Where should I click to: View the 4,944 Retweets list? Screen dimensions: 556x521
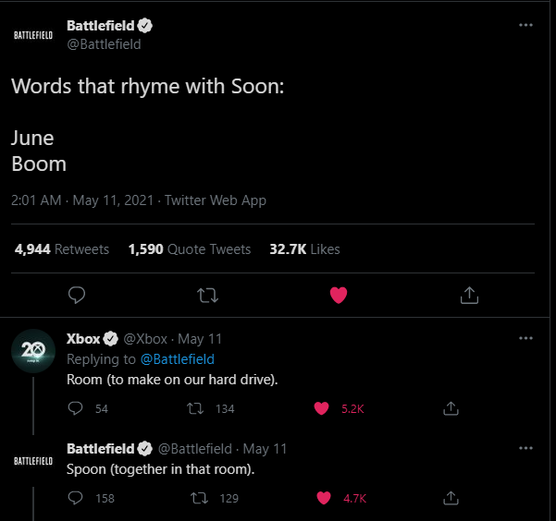coord(61,249)
